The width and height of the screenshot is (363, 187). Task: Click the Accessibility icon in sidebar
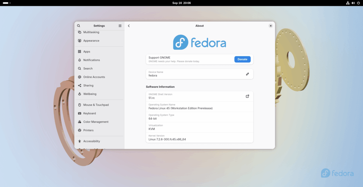coord(80,141)
